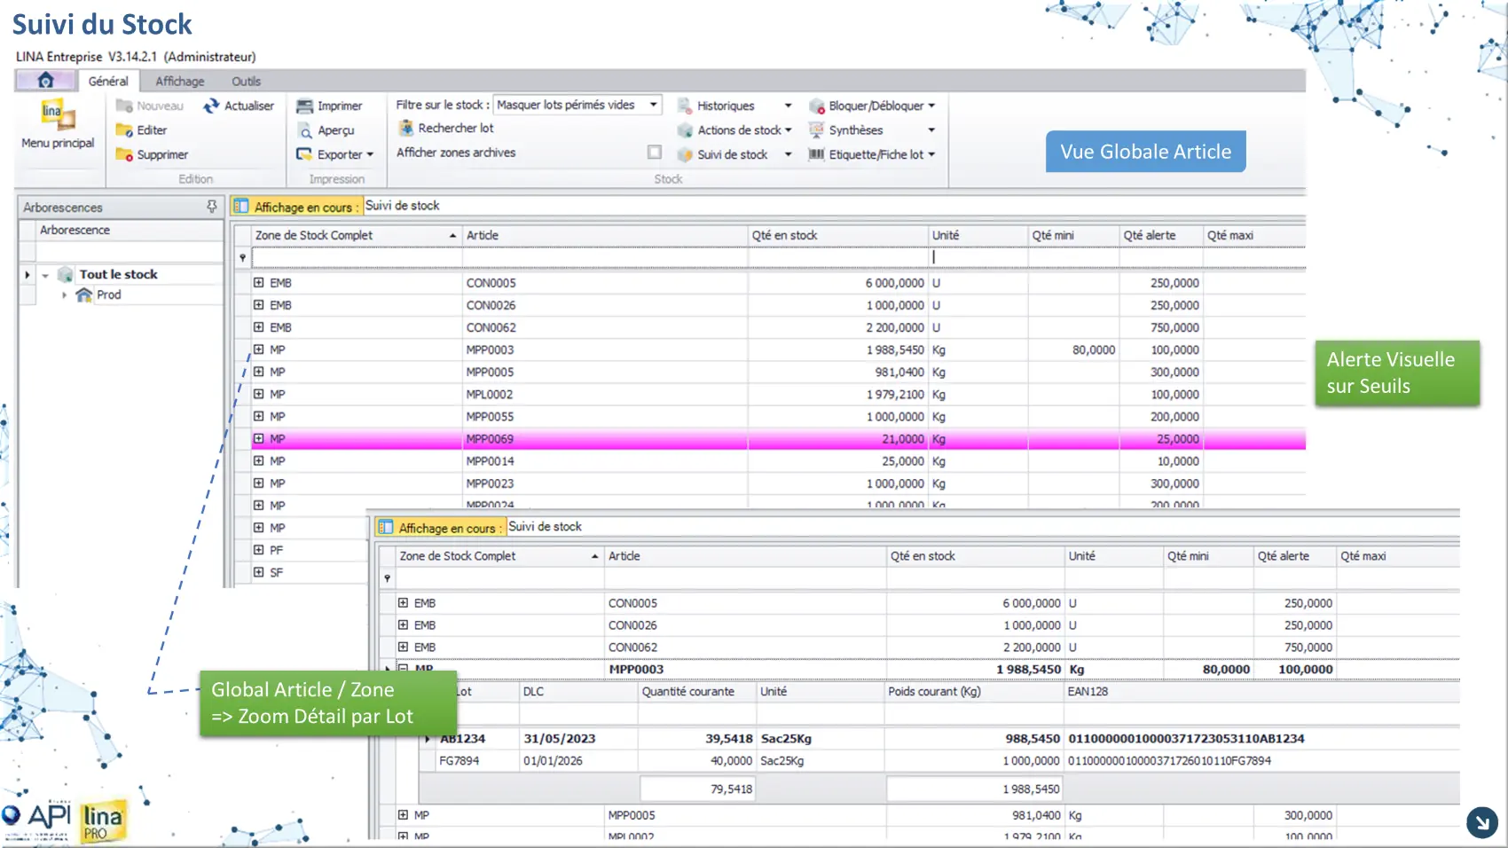
Task: Click the Article filter input field
Action: 603,257
